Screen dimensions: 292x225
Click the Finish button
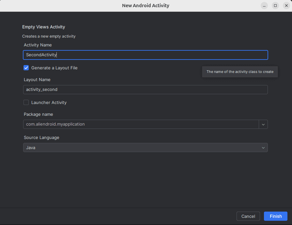(x=275, y=216)
